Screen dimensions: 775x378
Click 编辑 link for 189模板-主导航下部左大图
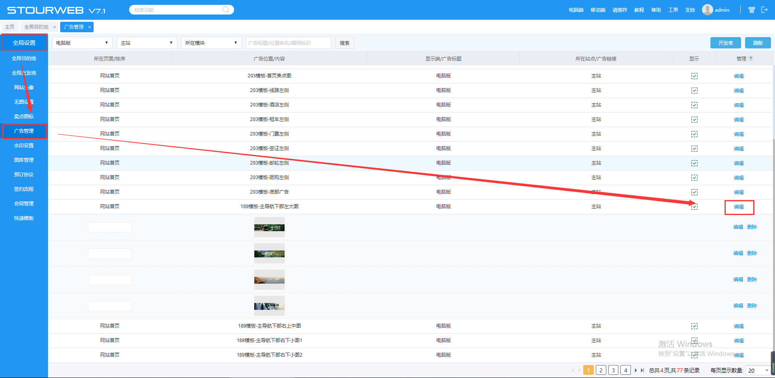click(739, 207)
